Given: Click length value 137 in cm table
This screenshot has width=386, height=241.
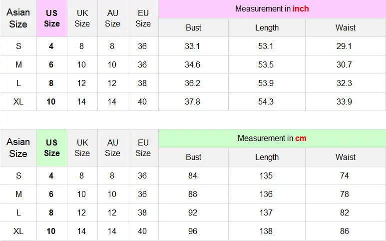Looking at the screenshot, I should (x=266, y=212).
